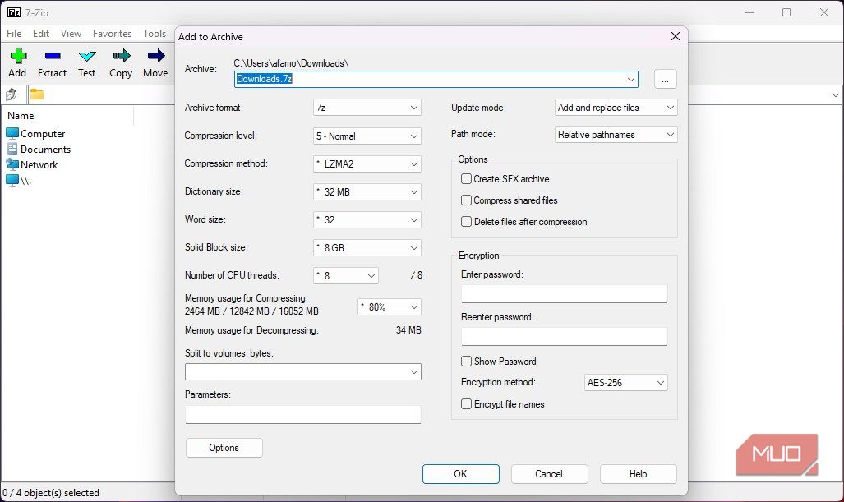Click the Parameters input field

coord(303,414)
